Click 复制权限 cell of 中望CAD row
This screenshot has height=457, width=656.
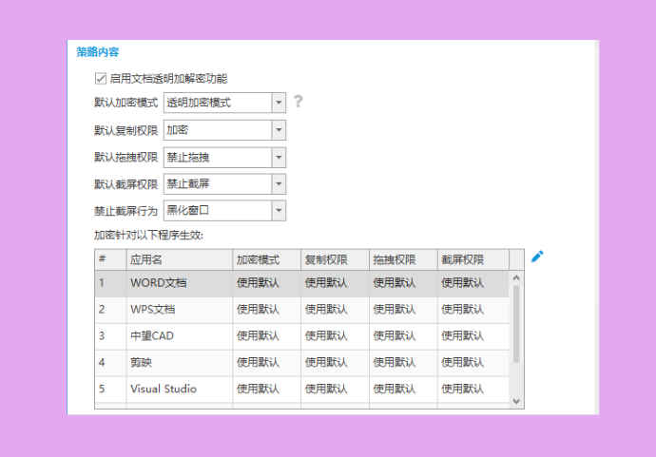tap(335, 336)
